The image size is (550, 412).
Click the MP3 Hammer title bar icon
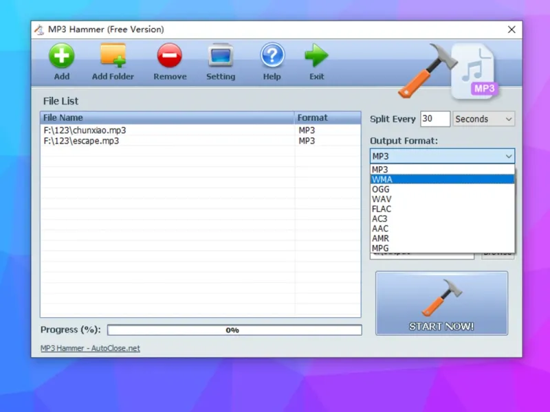39,30
